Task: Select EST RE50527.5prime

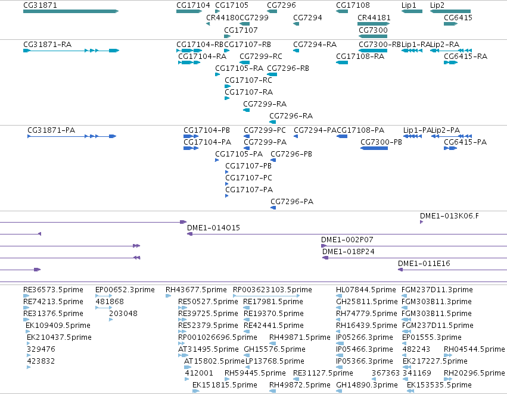Action: coord(182,308)
